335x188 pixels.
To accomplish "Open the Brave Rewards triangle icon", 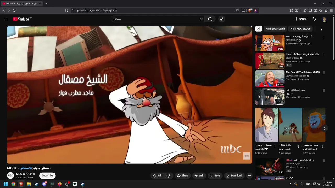I will click(x=255, y=10).
